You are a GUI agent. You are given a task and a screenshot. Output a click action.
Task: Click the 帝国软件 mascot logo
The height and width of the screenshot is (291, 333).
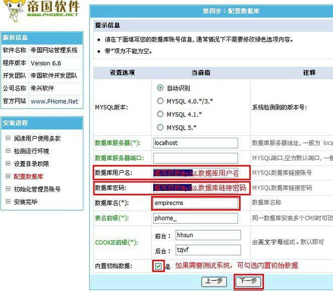pyautogui.click(x=15, y=10)
